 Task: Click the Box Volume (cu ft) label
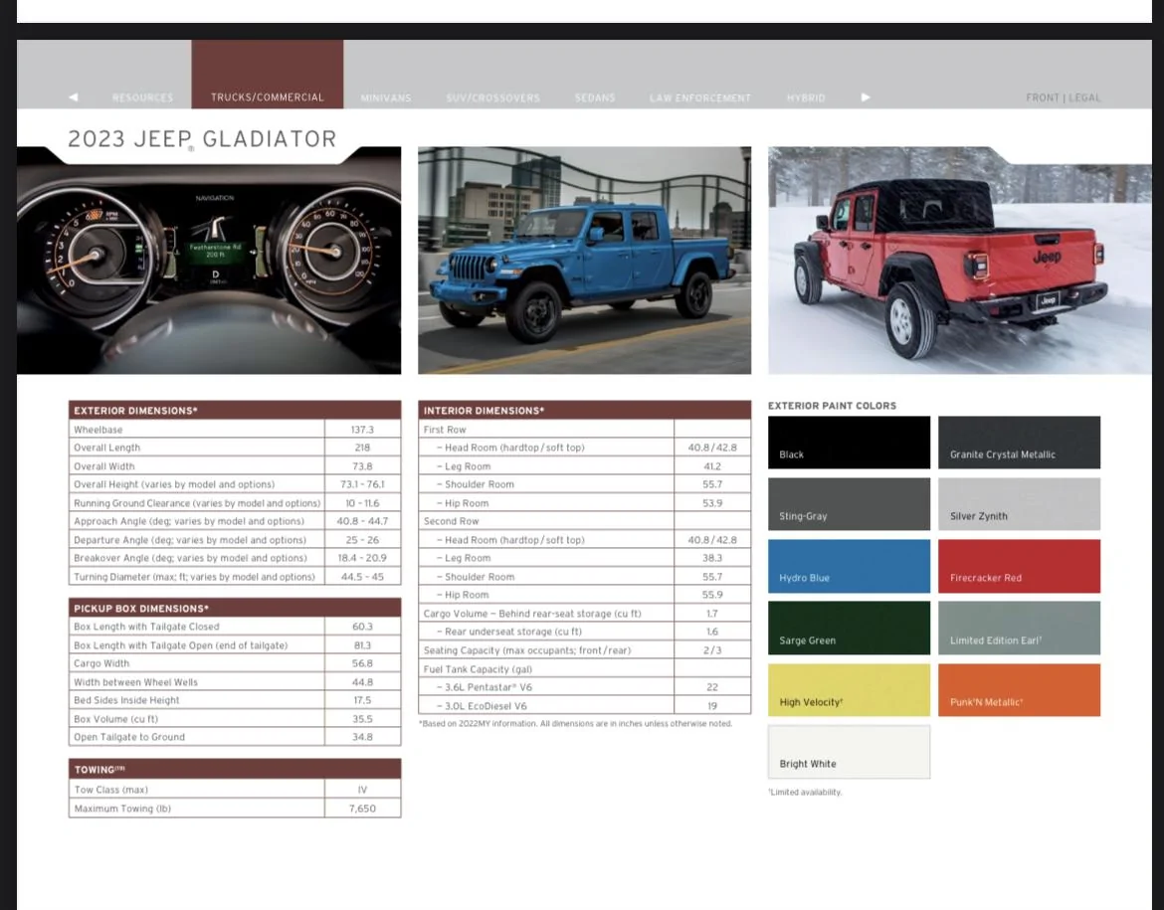click(115, 719)
